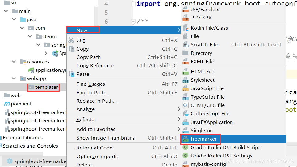Click the Stylesheet CSS icon

click(x=186, y=80)
